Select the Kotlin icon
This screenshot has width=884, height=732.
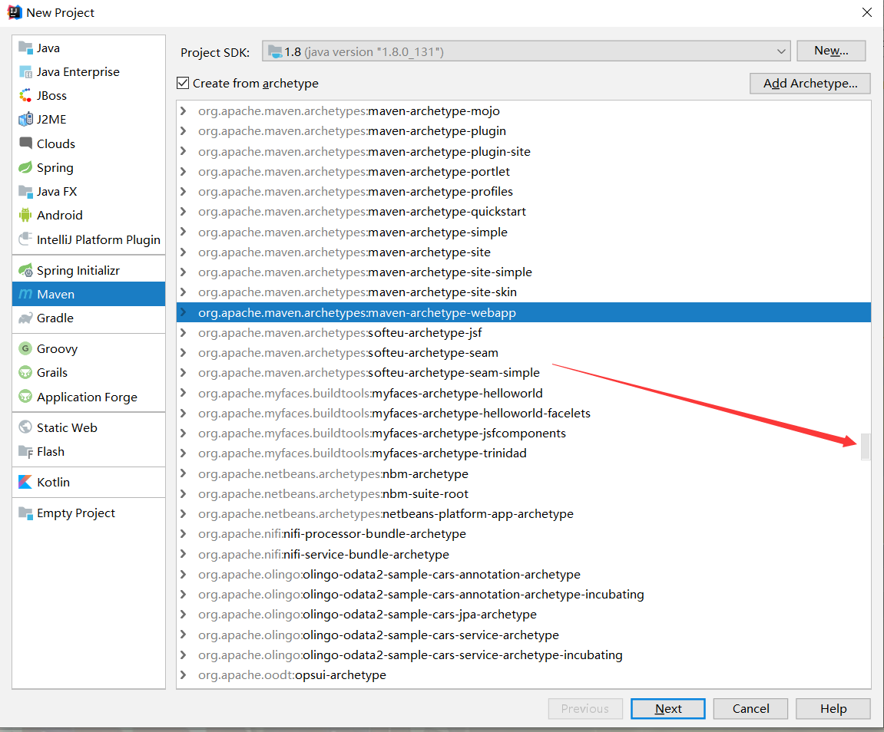coord(25,482)
